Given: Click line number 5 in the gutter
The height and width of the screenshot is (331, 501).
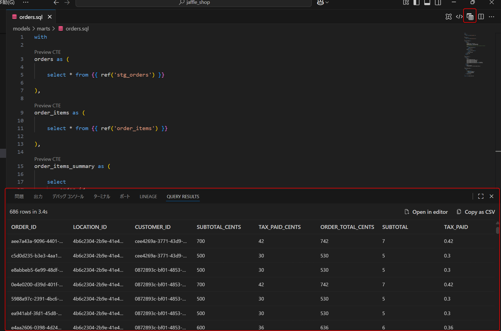Looking at the screenshot, I should (22, 75).
